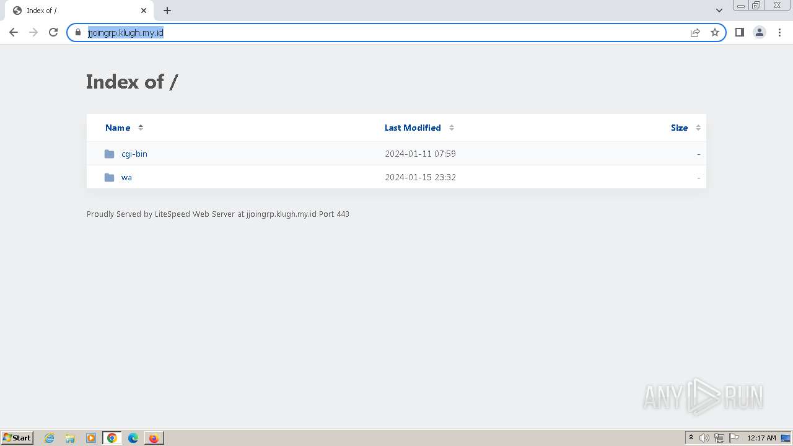Click the 'Index of /' heading
The image size is (793, 446).
point(132,82)
